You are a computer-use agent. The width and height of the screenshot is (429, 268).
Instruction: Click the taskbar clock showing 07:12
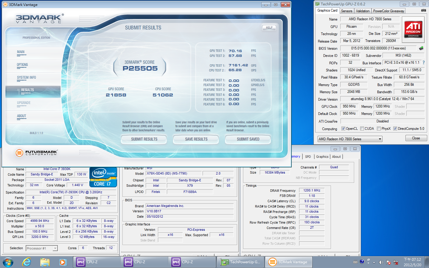point(412,262)
